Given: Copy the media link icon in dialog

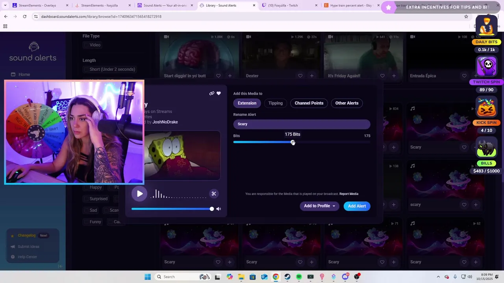Looking at the screenshot, I should (x=212, y=94).
